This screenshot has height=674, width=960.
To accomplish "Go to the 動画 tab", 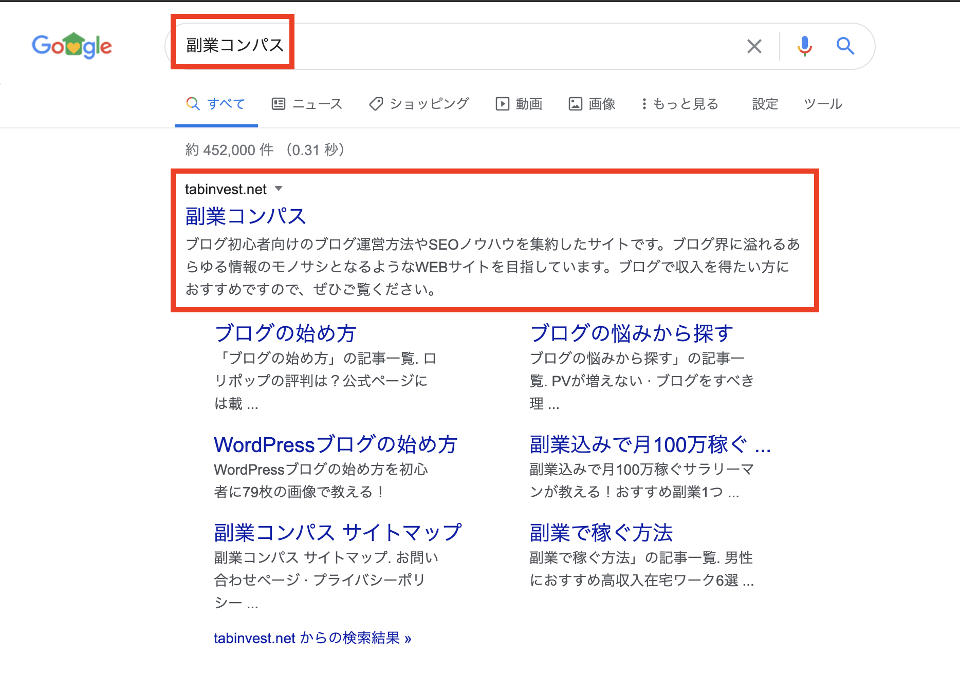I will pos(519,104).
